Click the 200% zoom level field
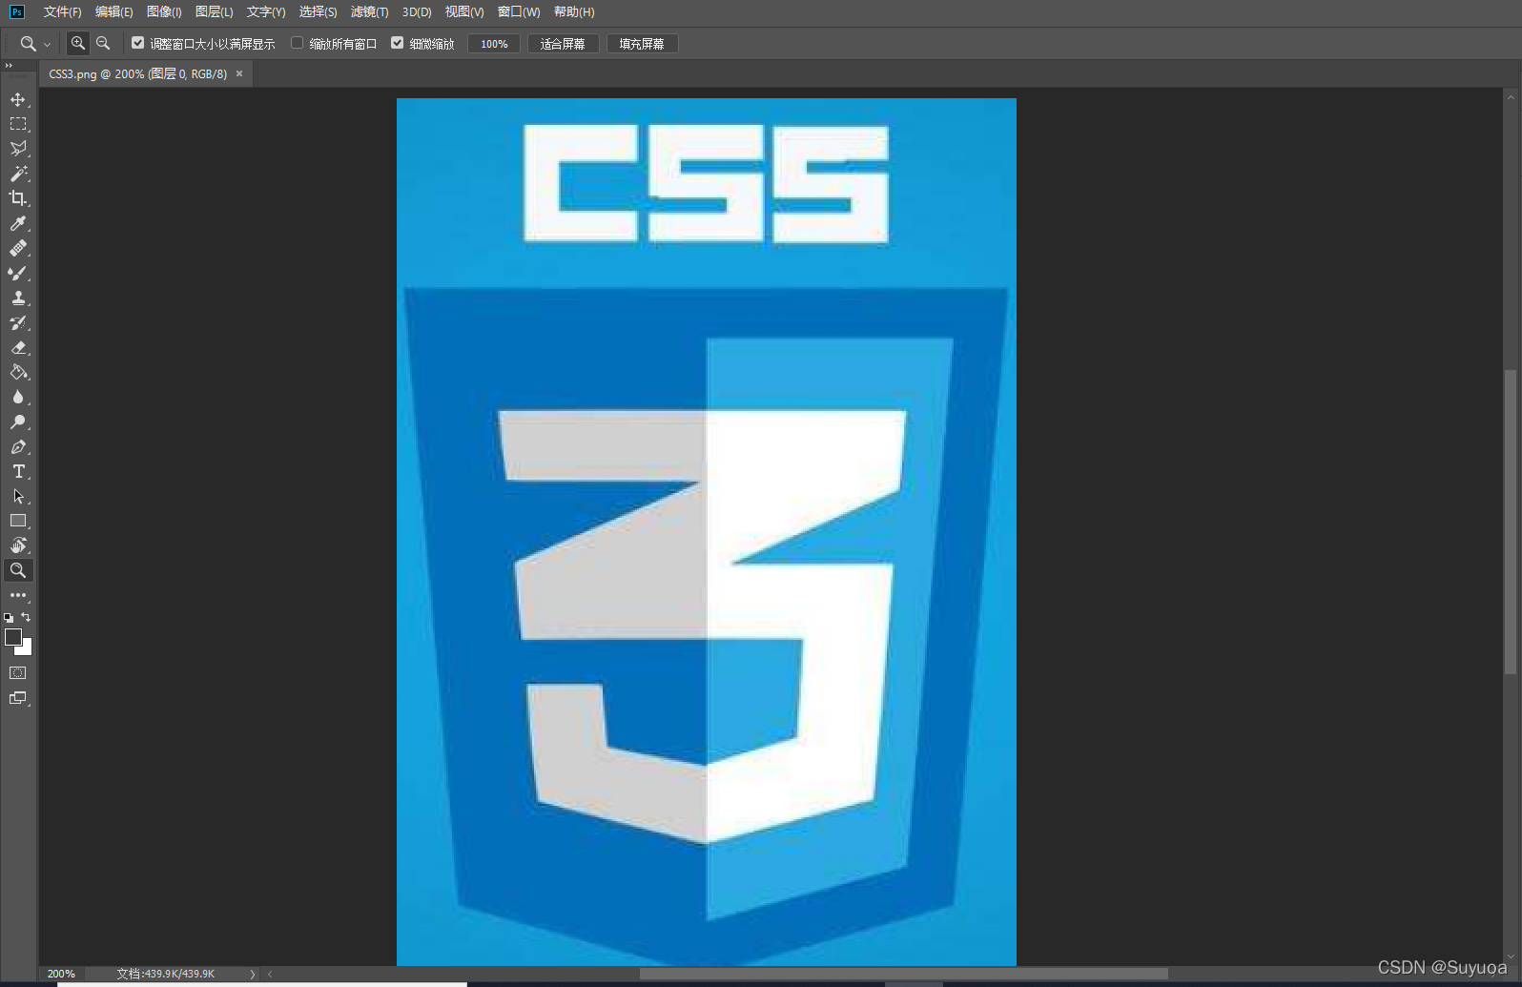1522x987 pixels. (x=61, y=974)
